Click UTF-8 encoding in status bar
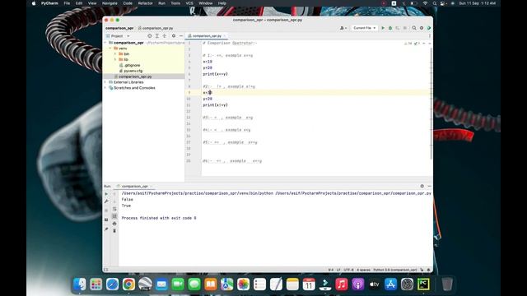Image resolution: width=527 pixels, height=296 pixels. click(348, 270)
